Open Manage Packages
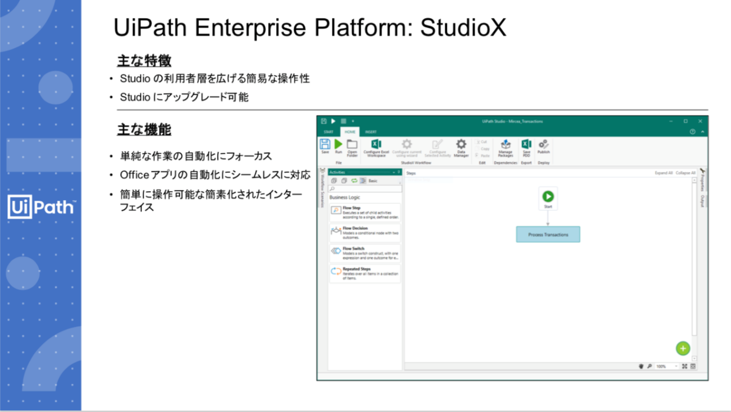 [x=506, y=148]
